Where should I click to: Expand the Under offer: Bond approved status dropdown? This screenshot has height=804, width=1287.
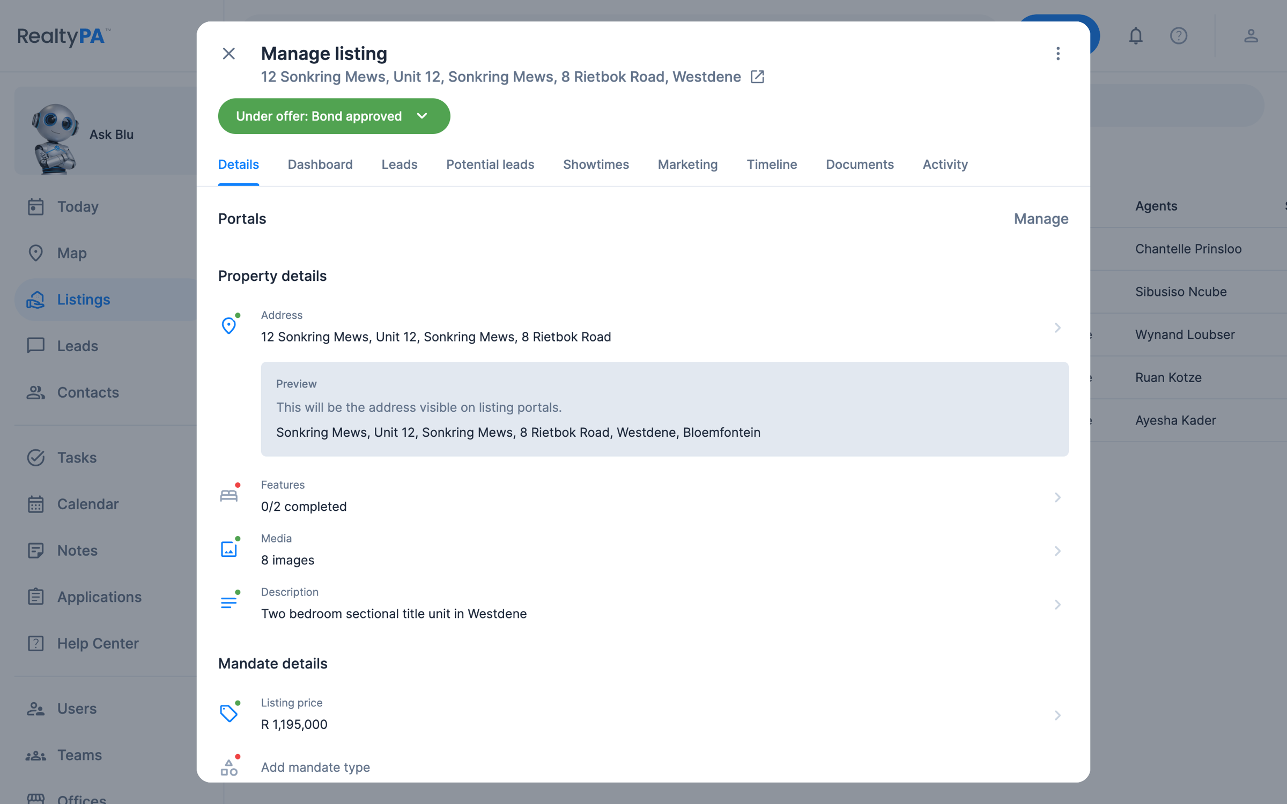334,116
